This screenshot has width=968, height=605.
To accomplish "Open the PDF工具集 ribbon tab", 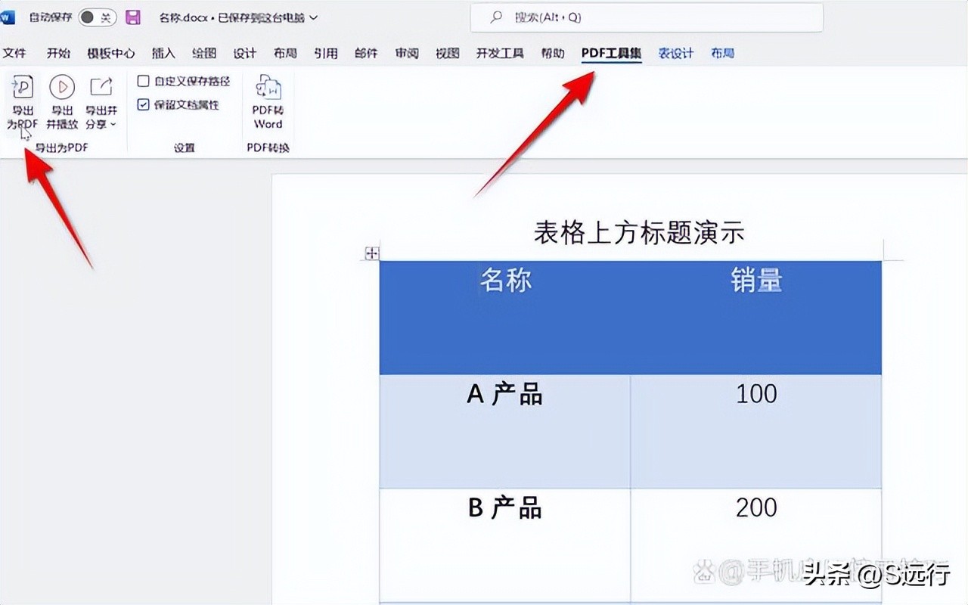I will [x=610, y=53].
